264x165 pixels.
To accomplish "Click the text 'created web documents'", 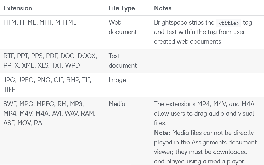I will [x=187, y=41].
